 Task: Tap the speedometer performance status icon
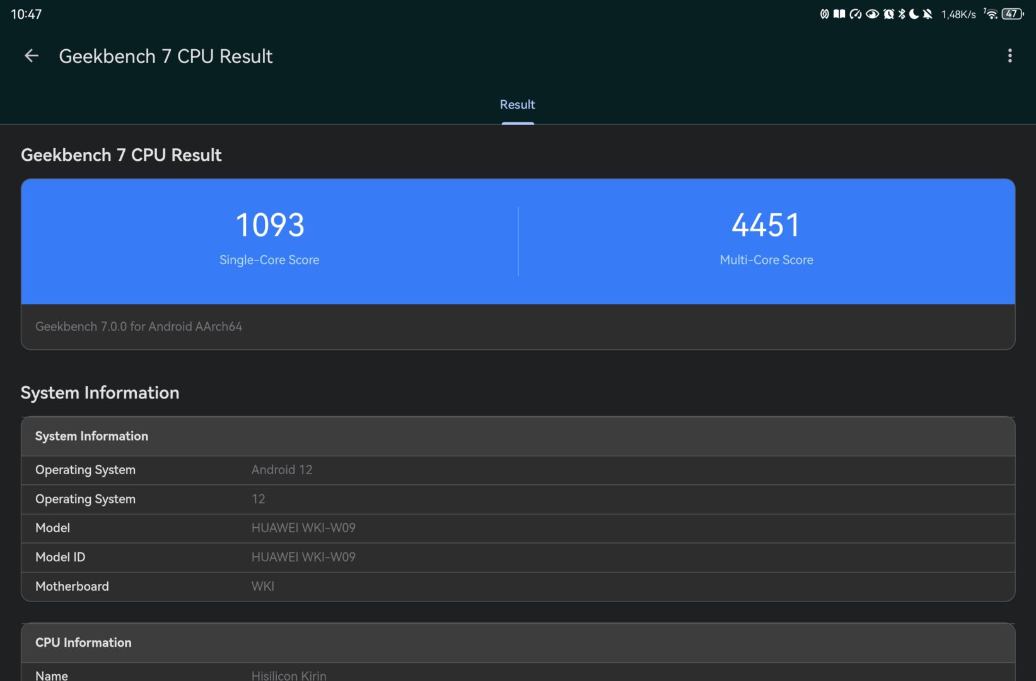coord(856,14)
